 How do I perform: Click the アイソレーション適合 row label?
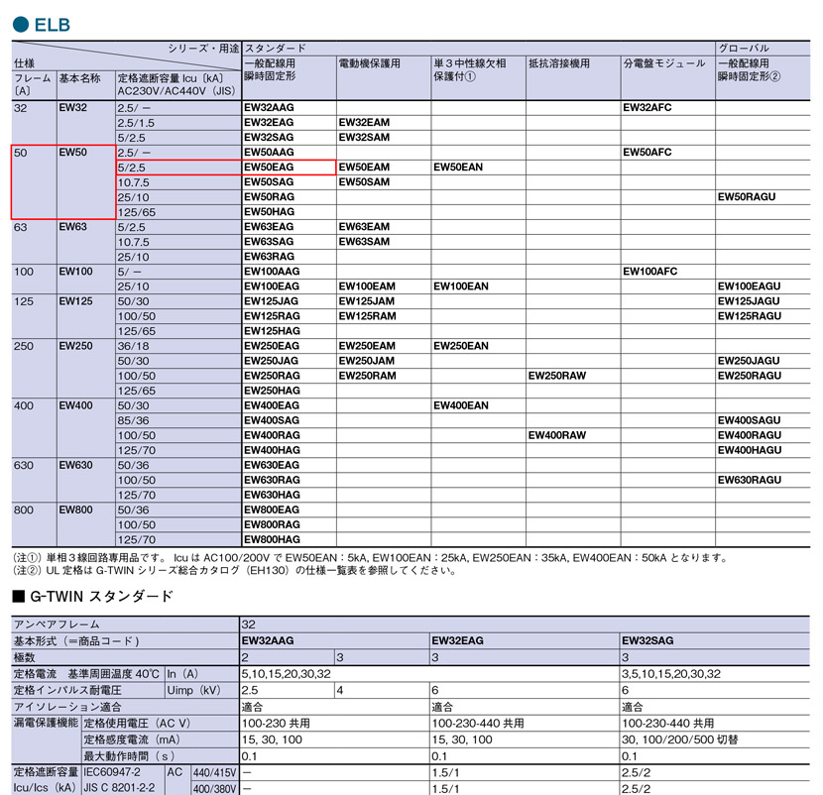[67, 707]
